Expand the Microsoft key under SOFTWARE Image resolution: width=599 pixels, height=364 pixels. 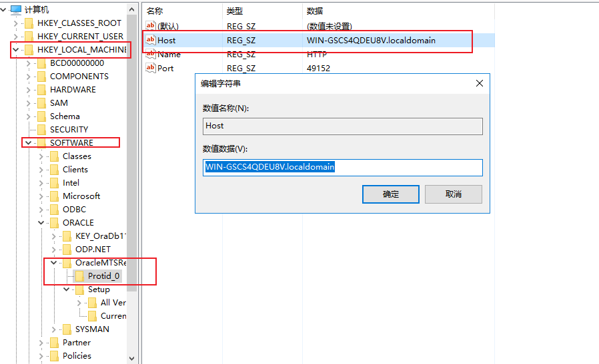tap(41, 196)
